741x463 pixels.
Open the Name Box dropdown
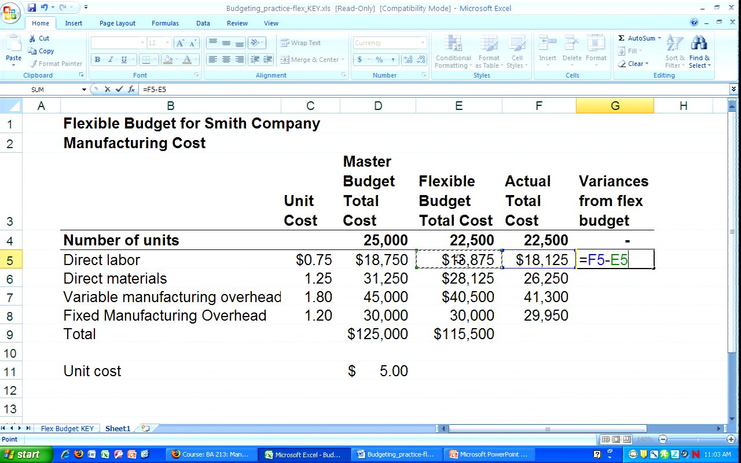click(x=84, y=90)
